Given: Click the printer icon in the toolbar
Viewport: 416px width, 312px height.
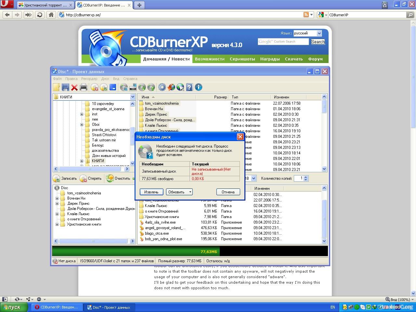Looking at the screenshot, I should (84, 87).
